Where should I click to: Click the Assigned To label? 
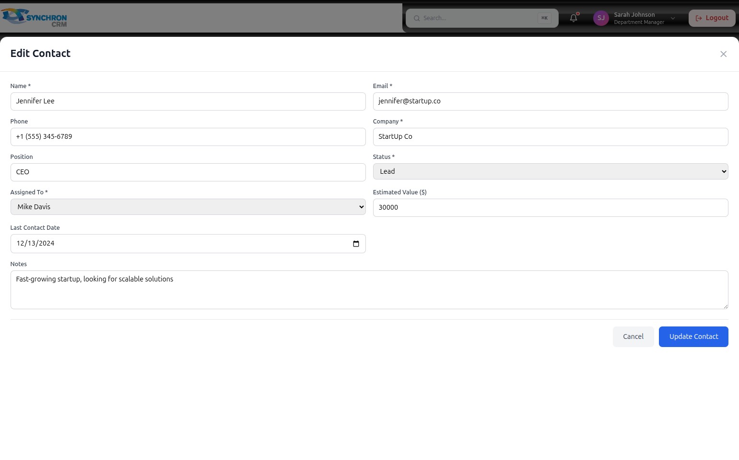point(29,192)
